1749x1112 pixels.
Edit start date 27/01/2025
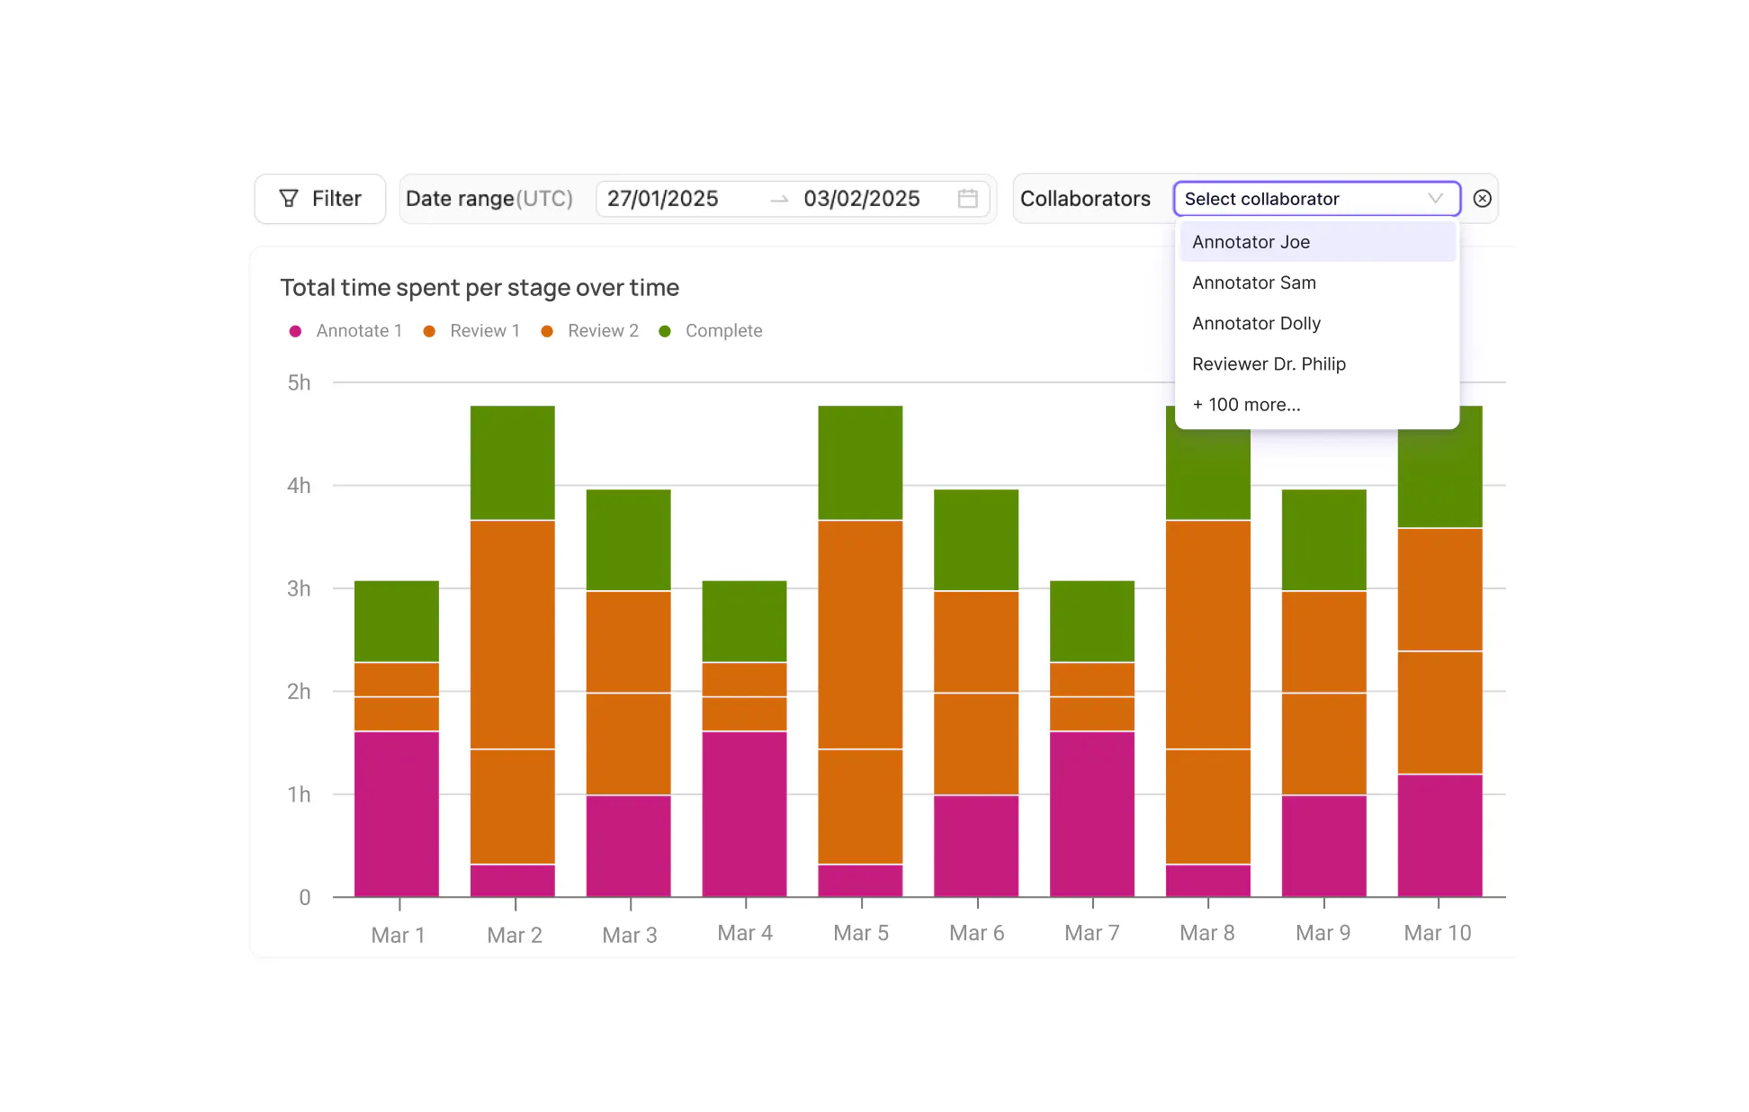pos(663,199)
